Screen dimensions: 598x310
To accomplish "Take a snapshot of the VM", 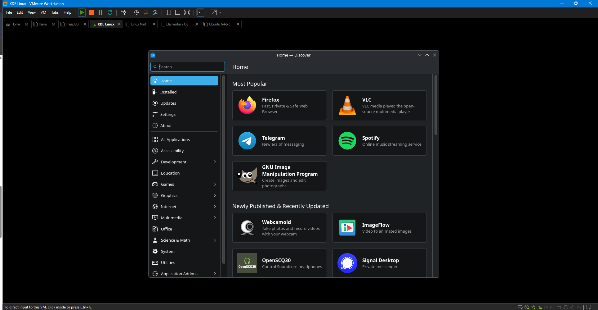I will 136,12.
